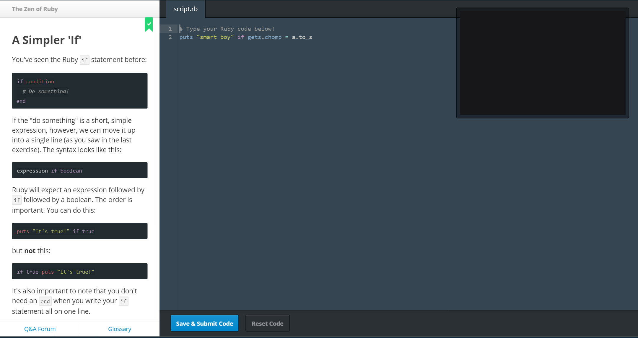The image size is (638, 338).
Task: Open the Q&A Forum link
Action: click(40, 329)
